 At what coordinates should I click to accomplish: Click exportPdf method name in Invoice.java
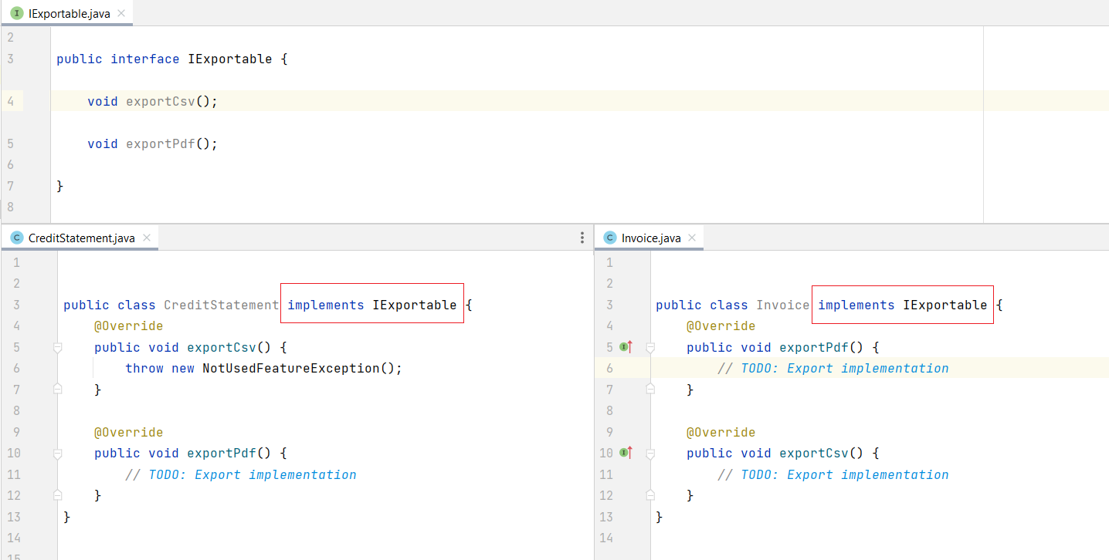[x=814, y=347]
